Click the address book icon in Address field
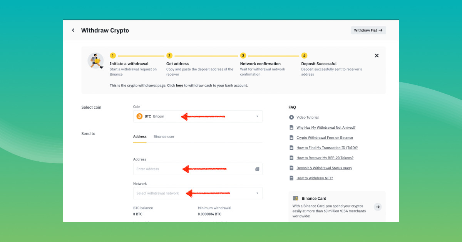 coord(257,169)
